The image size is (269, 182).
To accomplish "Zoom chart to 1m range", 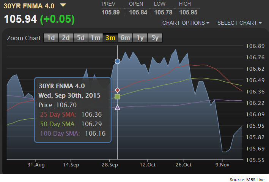I will tap(96, 38).
